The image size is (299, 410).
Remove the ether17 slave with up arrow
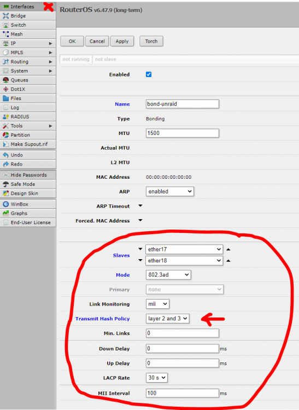pyautogui.click(x=228, y=249)
